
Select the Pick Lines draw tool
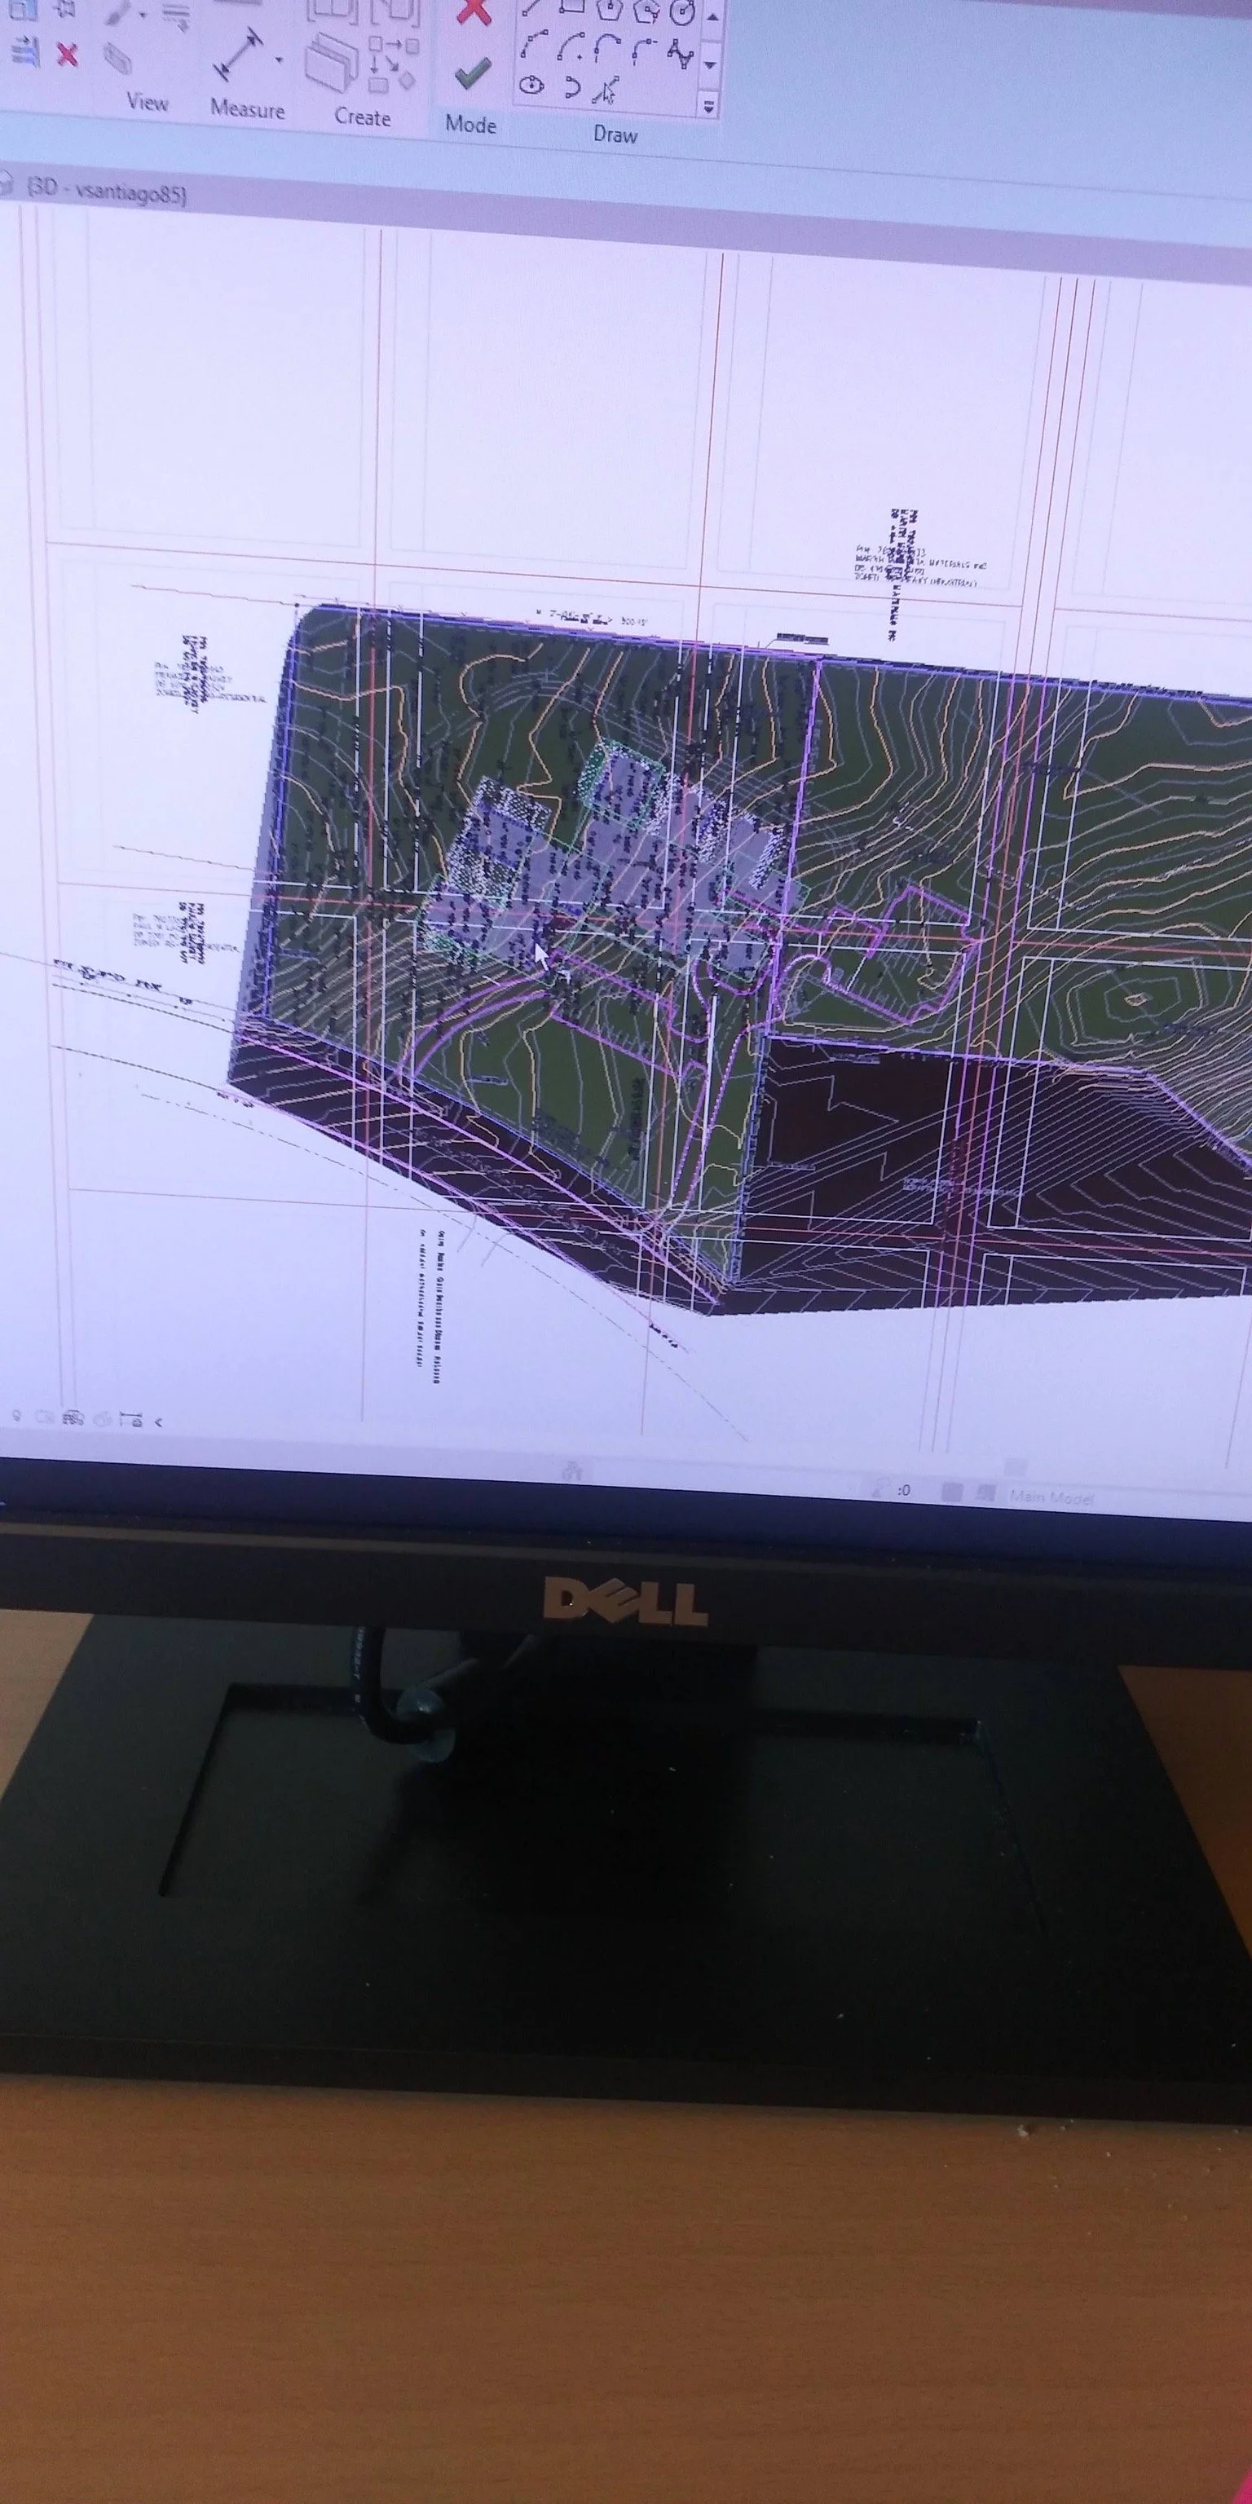(606, 91)
